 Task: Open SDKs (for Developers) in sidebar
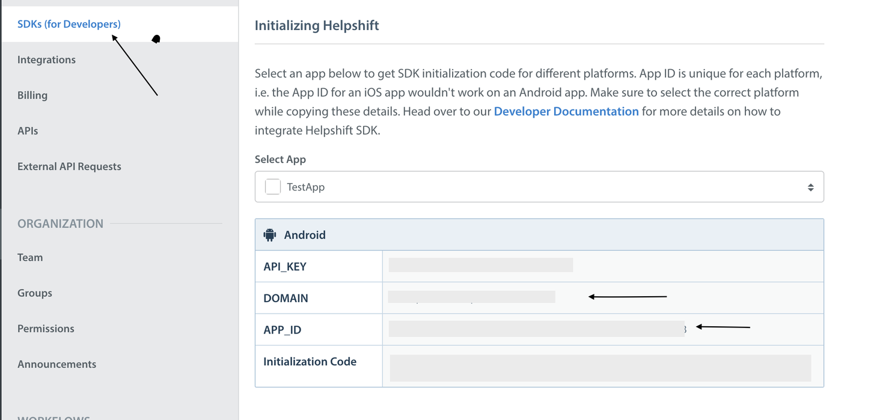[69, 24]
